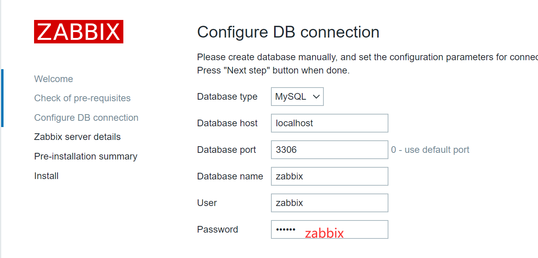The image size is (538, 258).
Task: Select the Welcome step in the sidebar
Action: pyautogui.click(x=53, y=79)
